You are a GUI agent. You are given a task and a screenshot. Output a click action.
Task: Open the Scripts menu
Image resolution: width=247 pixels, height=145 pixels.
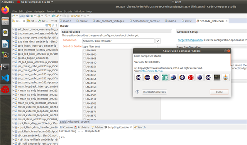click(x=68, y=12)
